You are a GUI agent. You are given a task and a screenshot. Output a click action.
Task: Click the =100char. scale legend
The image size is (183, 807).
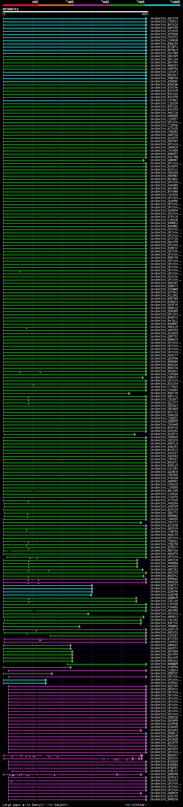pyautogui.click(x=136, y=804)
